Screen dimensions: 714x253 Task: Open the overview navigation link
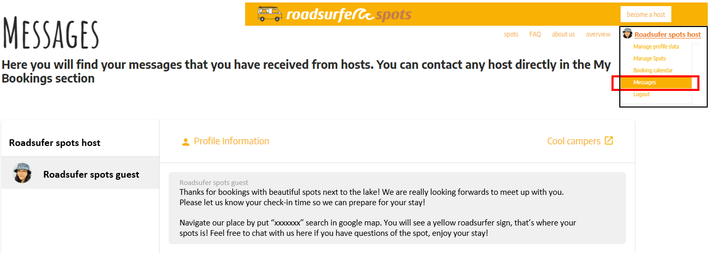[598, 34]
